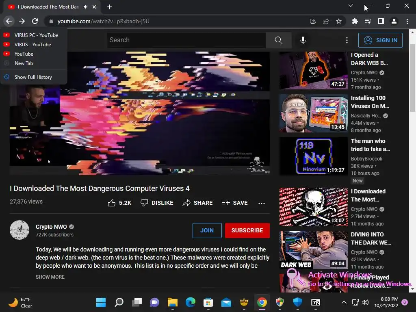Click the red SUBSCRIBE button

(247, 230)
